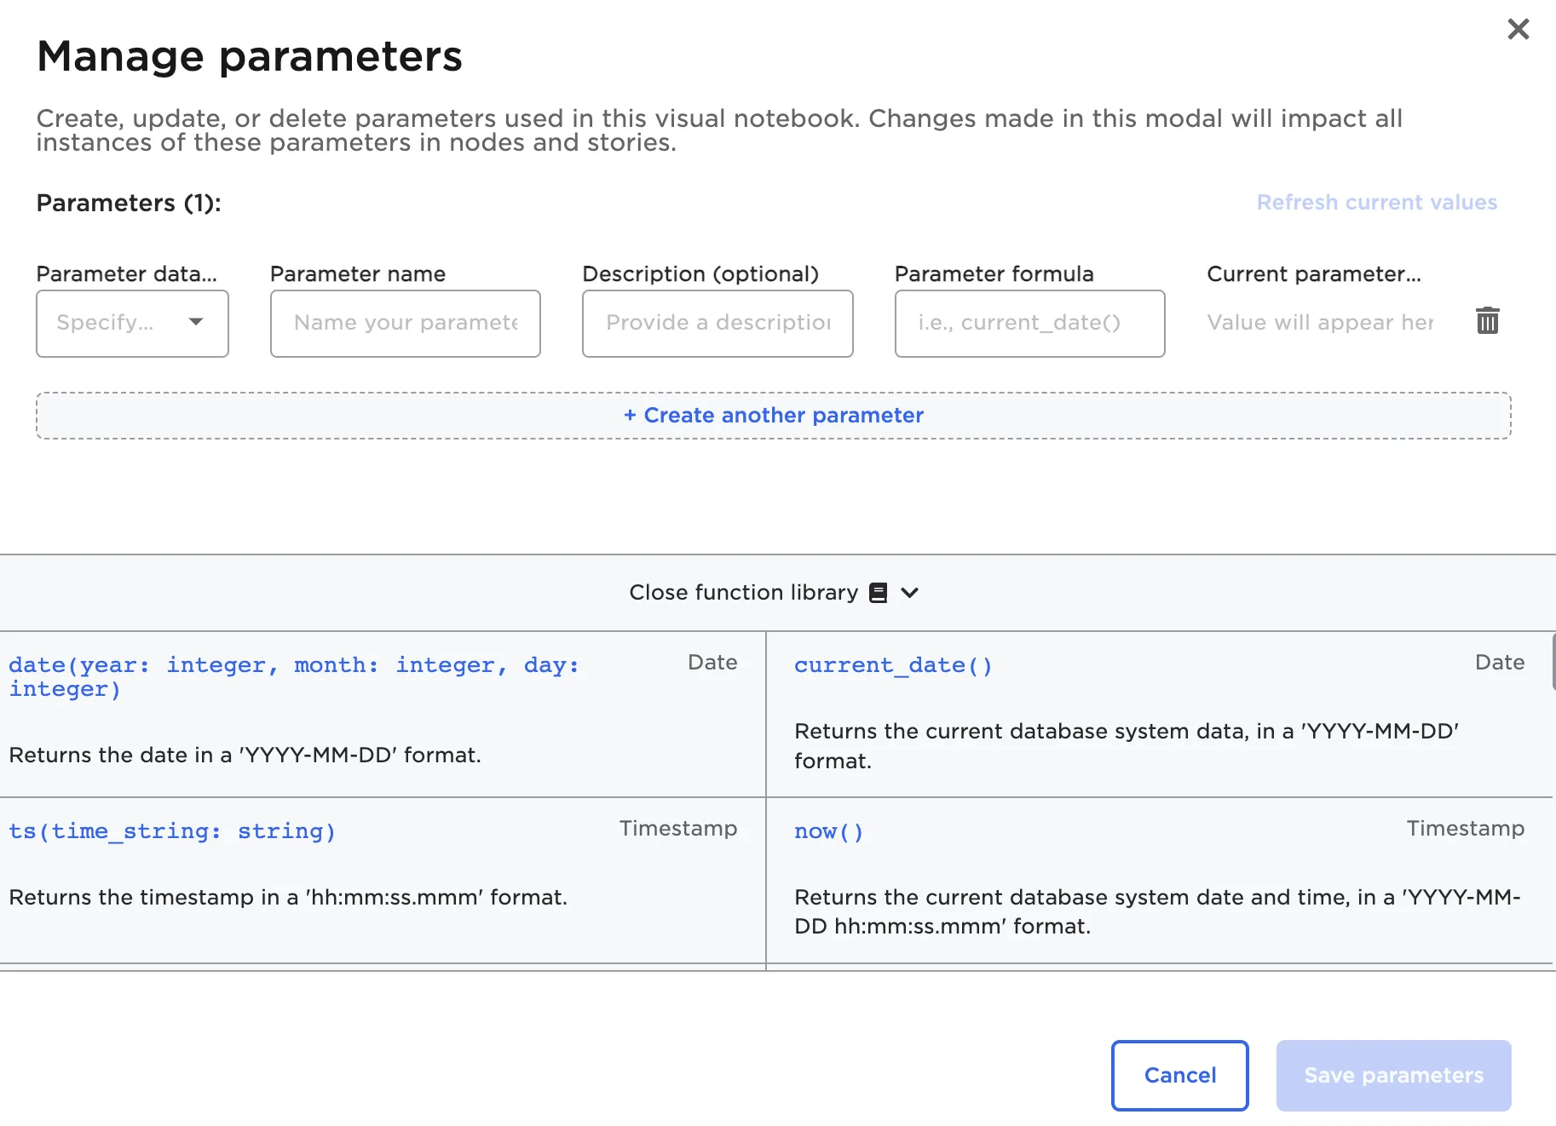Screen dimensions: 1556x1126
Task: Collapse function library using the chevron
Action: 910,593
